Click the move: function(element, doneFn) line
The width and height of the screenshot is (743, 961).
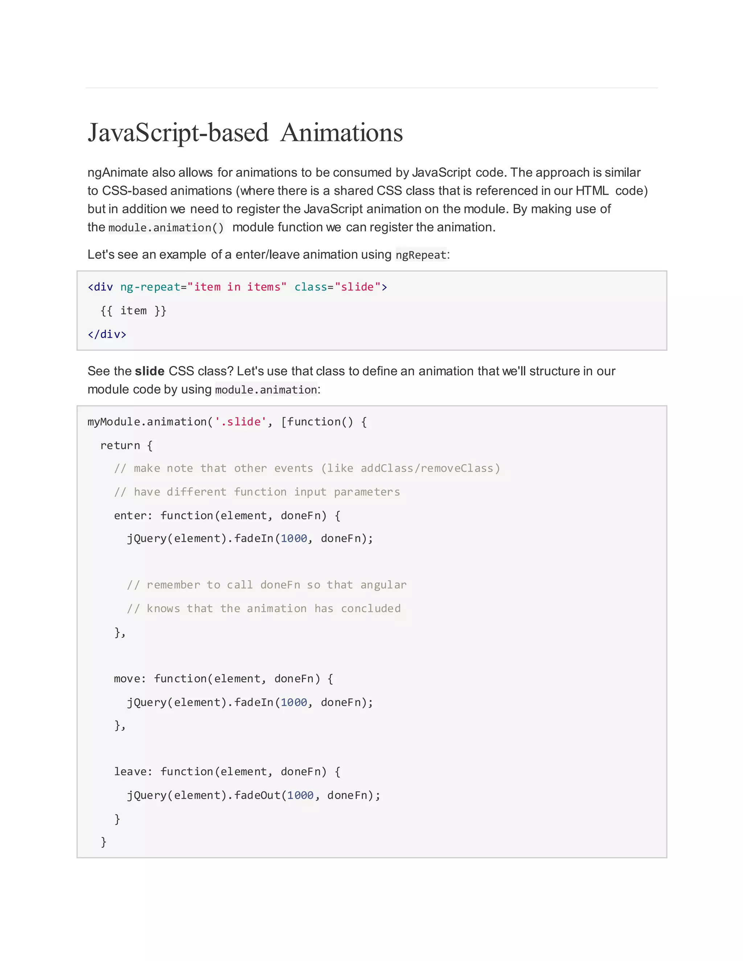223,679
